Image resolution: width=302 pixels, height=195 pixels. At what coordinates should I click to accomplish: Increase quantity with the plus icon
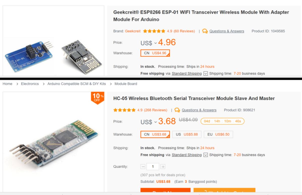click(163, 167)
